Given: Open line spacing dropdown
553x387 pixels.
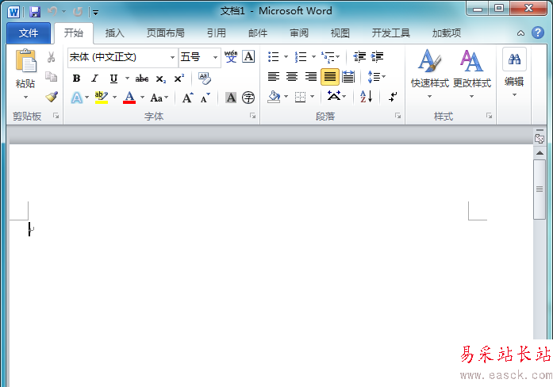Looking at the screenshot, I should [384, 76].
